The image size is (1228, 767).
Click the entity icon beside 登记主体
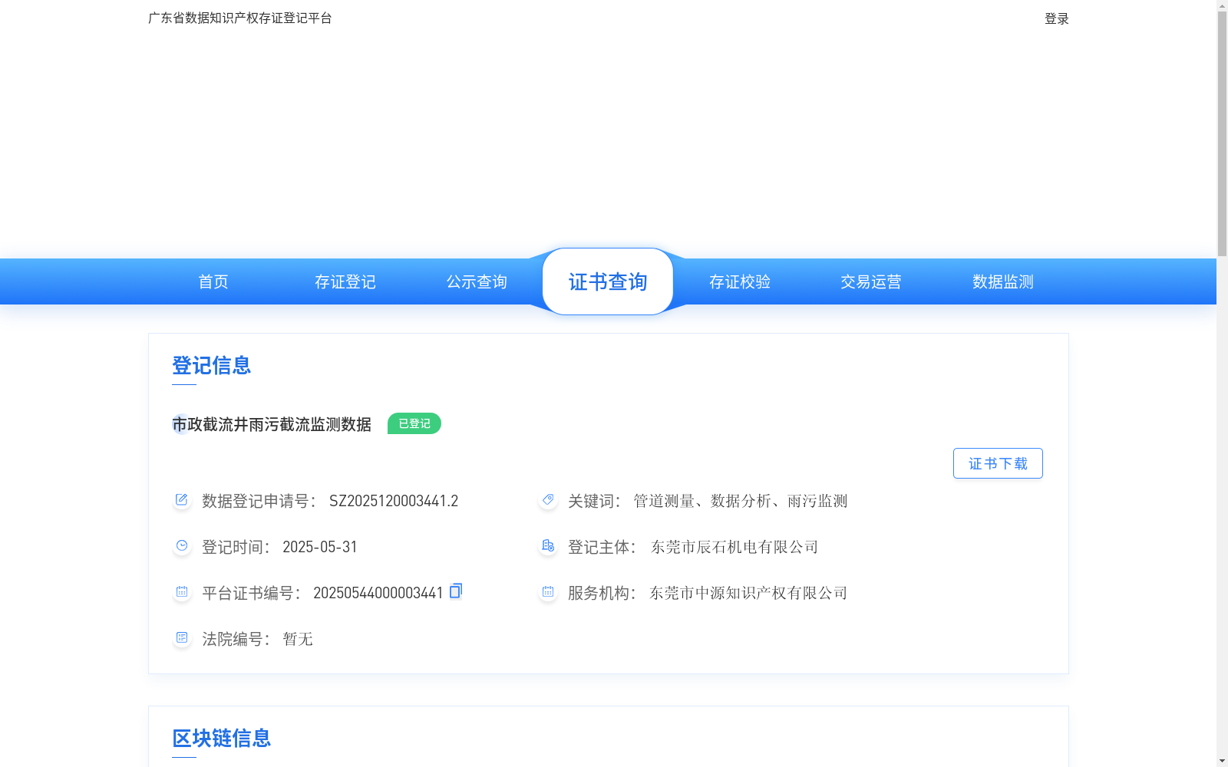point(548,546)
